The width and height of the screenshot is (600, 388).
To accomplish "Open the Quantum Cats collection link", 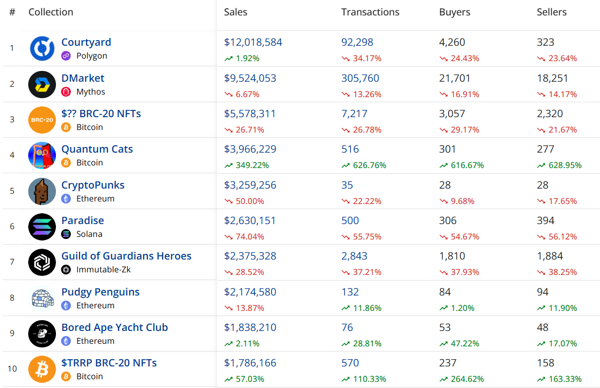I will pos(97,149).
